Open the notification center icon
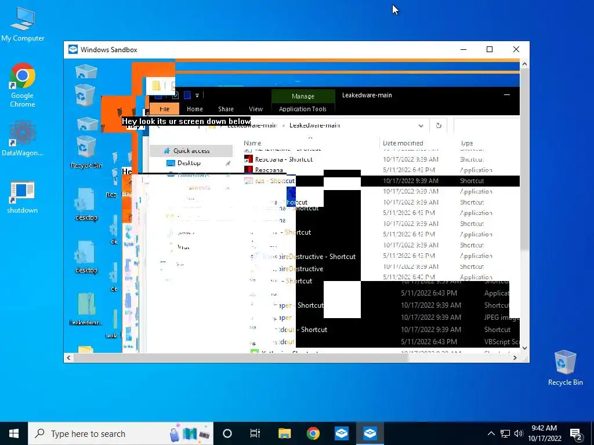 [x=576, y=433]
